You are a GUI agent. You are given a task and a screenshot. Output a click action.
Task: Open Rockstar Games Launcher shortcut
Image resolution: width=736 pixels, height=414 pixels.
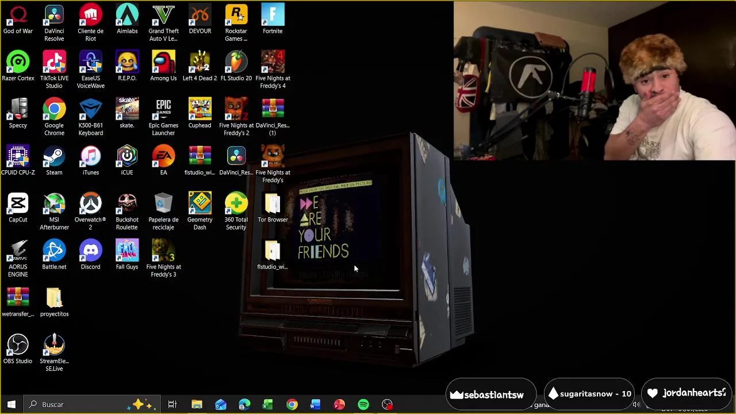(x=236, y=24)
